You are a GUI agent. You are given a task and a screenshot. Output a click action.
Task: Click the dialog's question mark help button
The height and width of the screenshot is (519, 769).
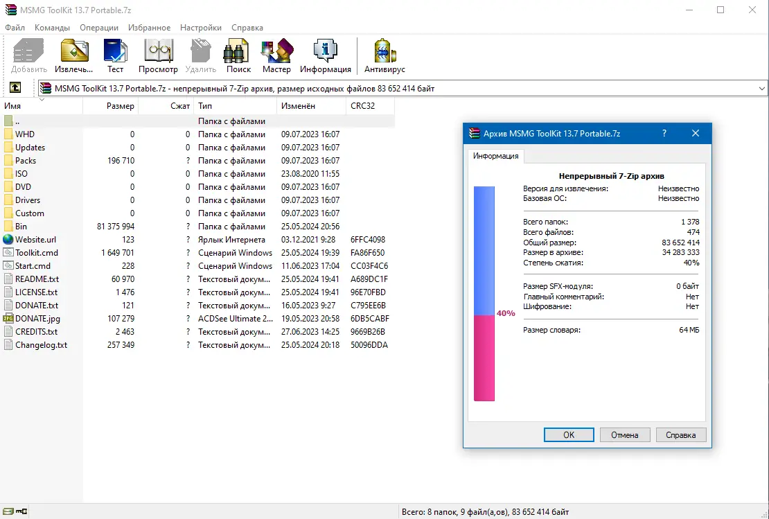(664, 134)
